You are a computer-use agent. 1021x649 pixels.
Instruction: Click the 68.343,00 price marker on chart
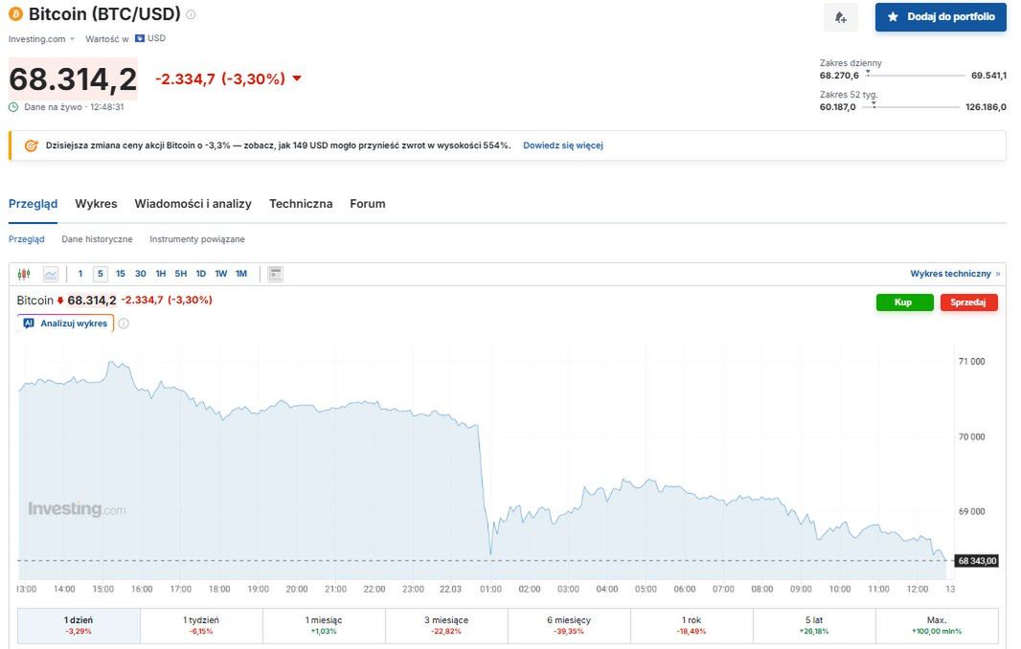(x=975, y=560)
